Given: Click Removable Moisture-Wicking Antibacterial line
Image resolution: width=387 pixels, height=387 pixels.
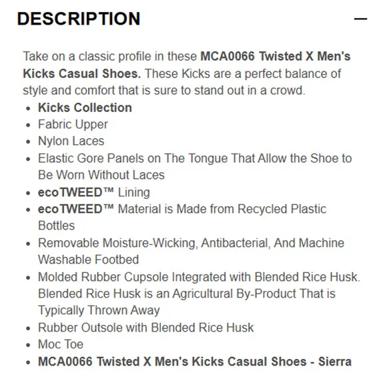Looking at the screenshot, I should pos(191,243).
